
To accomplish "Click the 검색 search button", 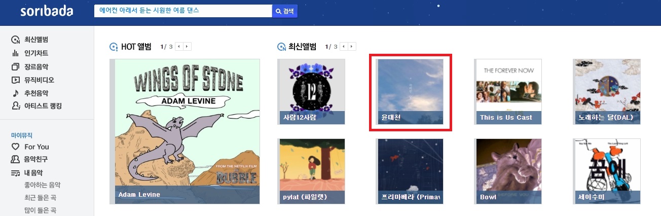I will tap(285, 11).
